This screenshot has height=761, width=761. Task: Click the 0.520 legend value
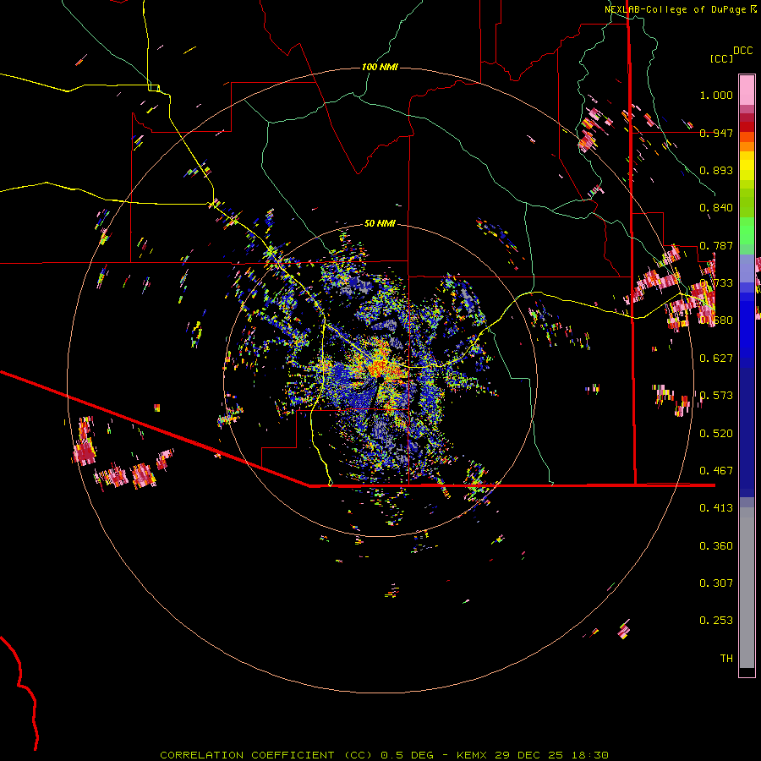[x=716, y=434]
